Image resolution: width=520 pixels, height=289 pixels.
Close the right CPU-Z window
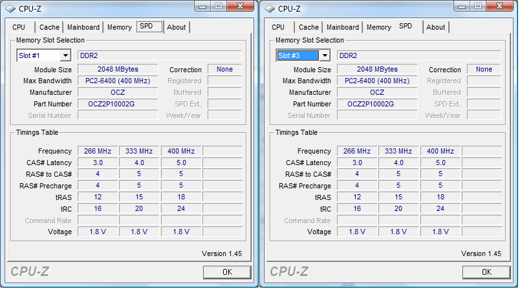500,6
